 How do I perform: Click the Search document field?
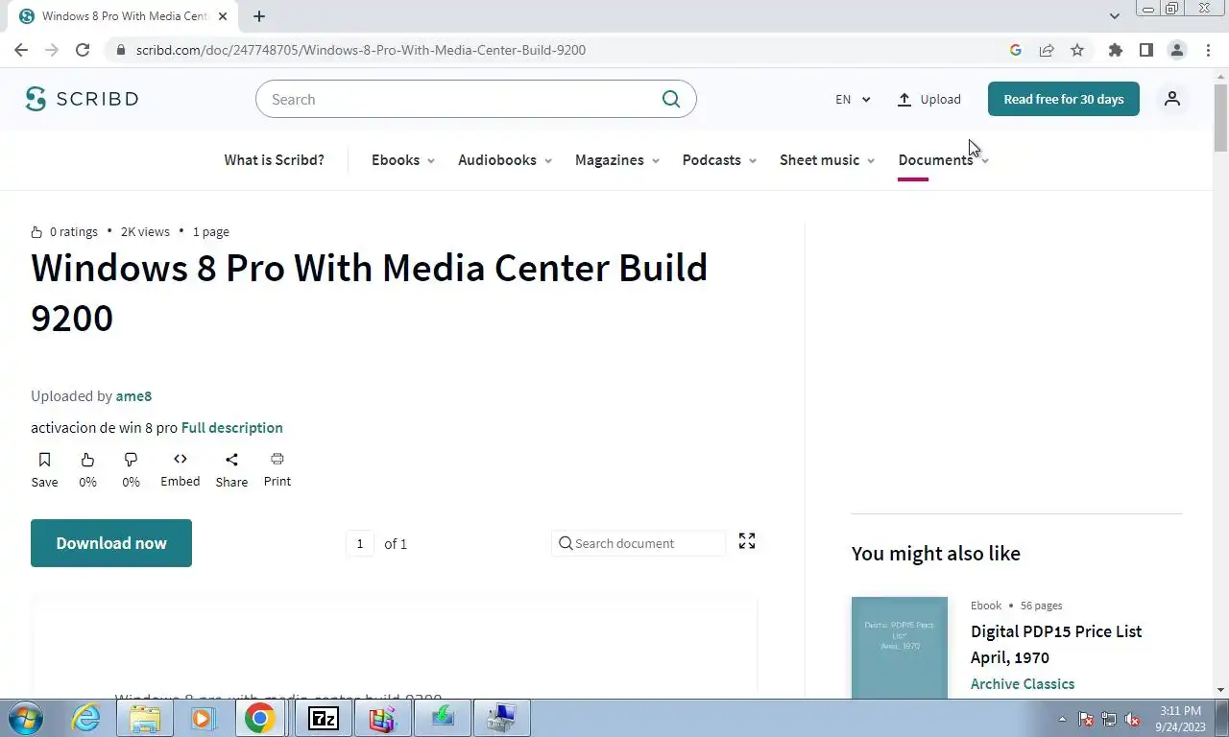click(x=639, y=543)
